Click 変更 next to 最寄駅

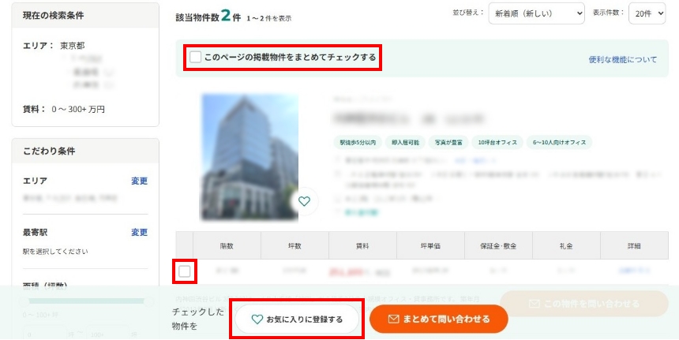tap(139, 233)
